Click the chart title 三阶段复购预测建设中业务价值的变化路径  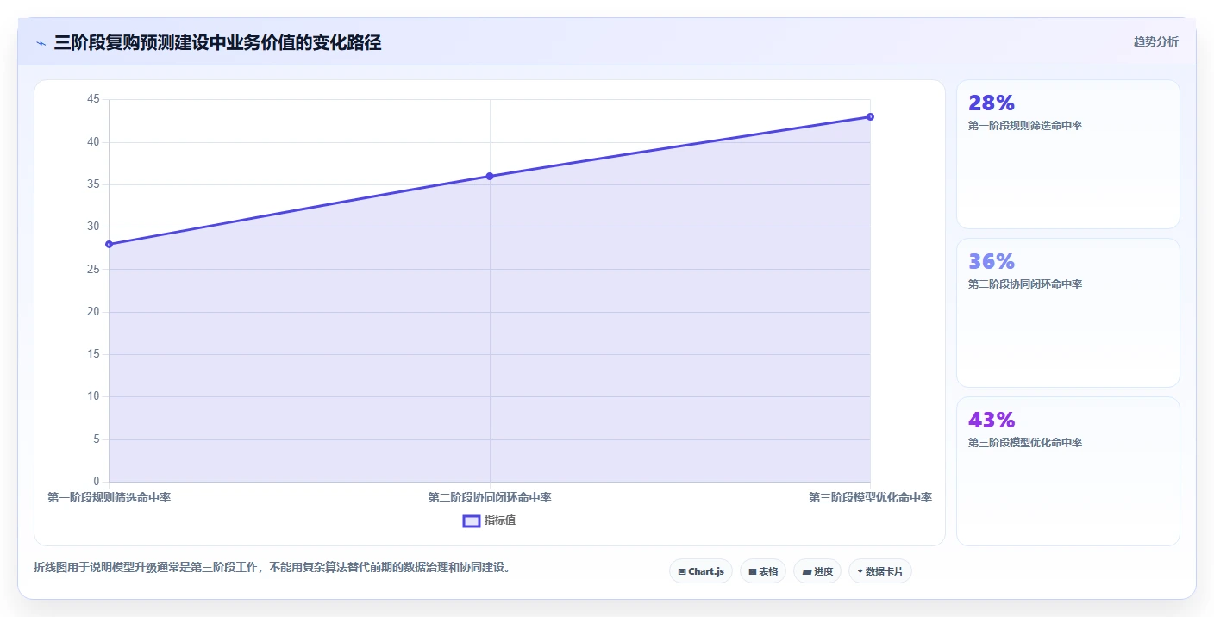point(217,42)
